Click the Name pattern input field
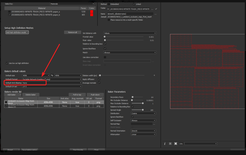246x155 pixels. pos(130,14)
